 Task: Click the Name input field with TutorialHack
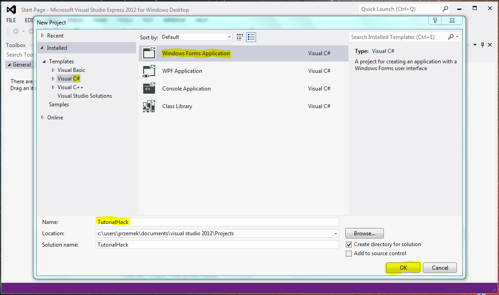click(217, 222)
